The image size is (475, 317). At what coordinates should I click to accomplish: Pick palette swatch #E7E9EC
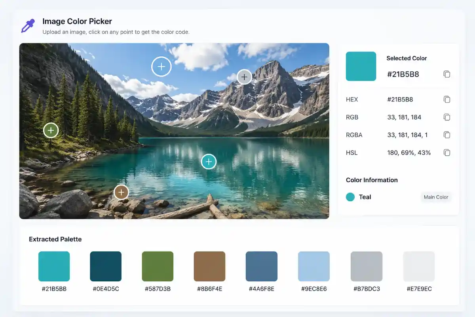tap(419, 266)
